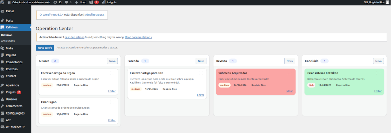Open the Yoast SEO icon with badge 2
This screenshot has height=133, width=391.
(91, 2)
